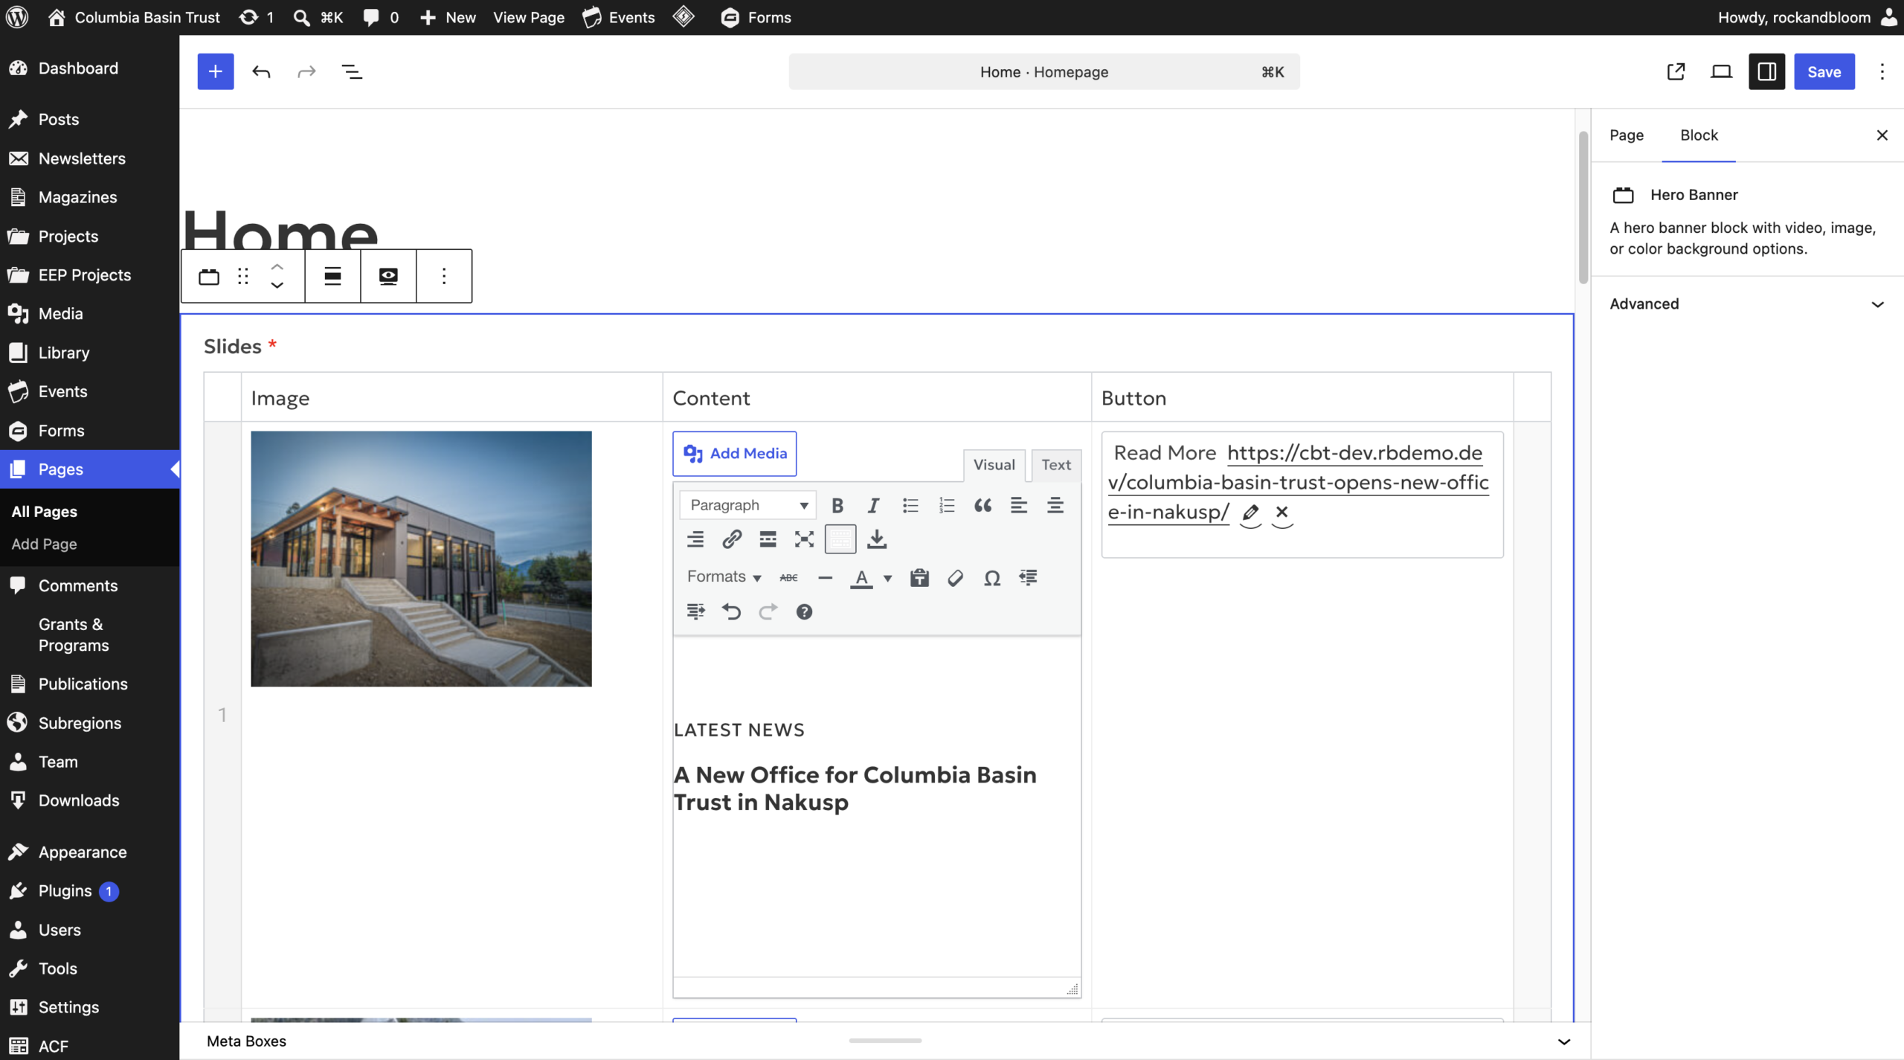The image size is (1904, 1060).
Task: Align text center in the editor
Action: [x=1055, y=506]
